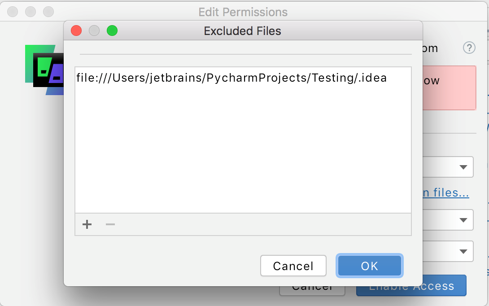
Task: Click the Excluded Files title bar
Action: [242, 31]
